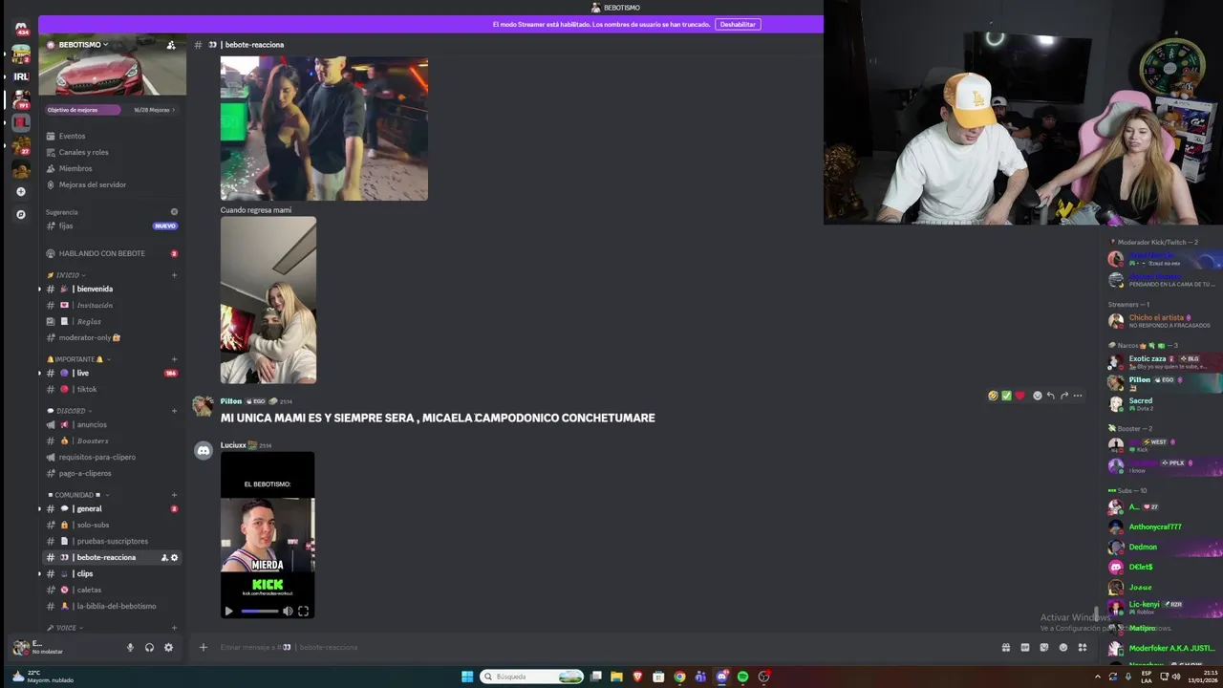The height and width of the screenshot is (688, 1223).
Task: Add channel to COMUNIDAD category
Action: (174, 495)
